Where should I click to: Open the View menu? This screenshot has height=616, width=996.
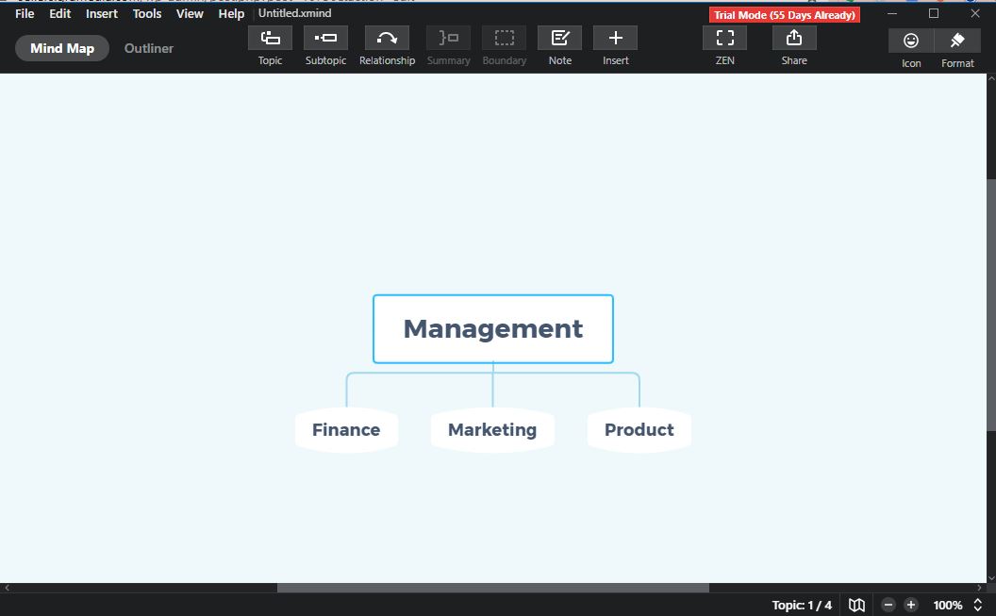(x=190, y=13)
